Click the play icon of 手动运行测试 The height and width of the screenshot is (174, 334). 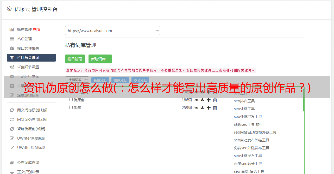coord(12,76)
